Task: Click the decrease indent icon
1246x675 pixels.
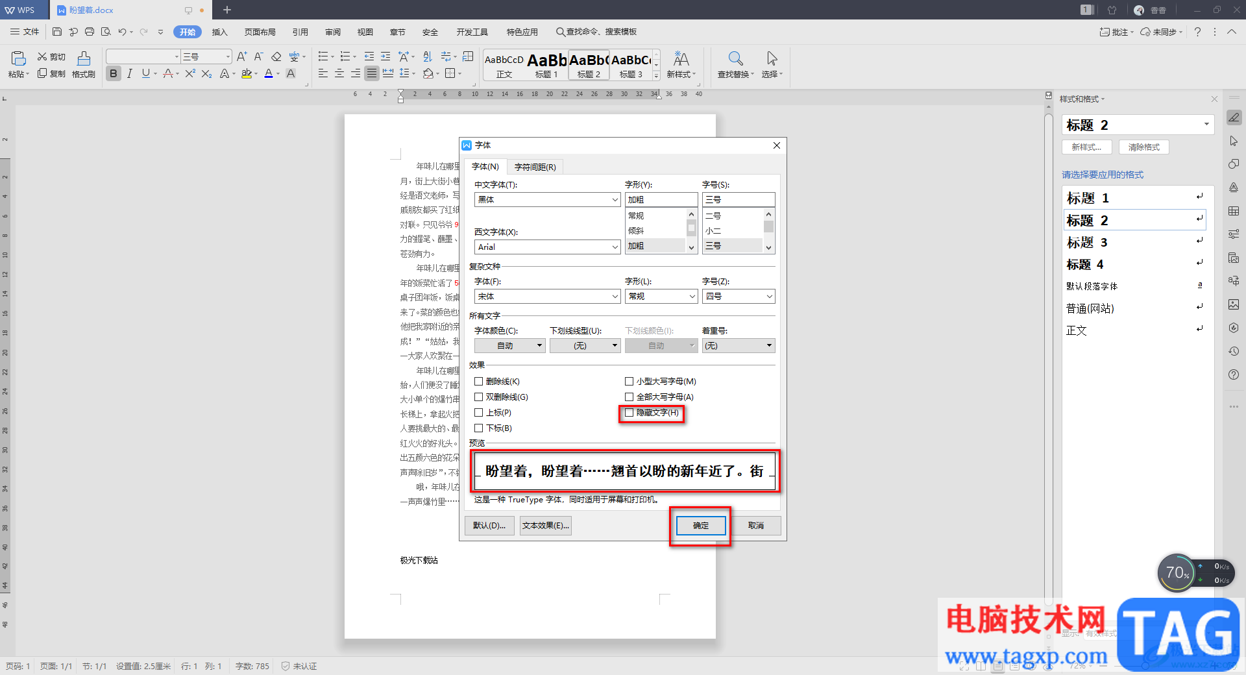Action: (369, 56)
